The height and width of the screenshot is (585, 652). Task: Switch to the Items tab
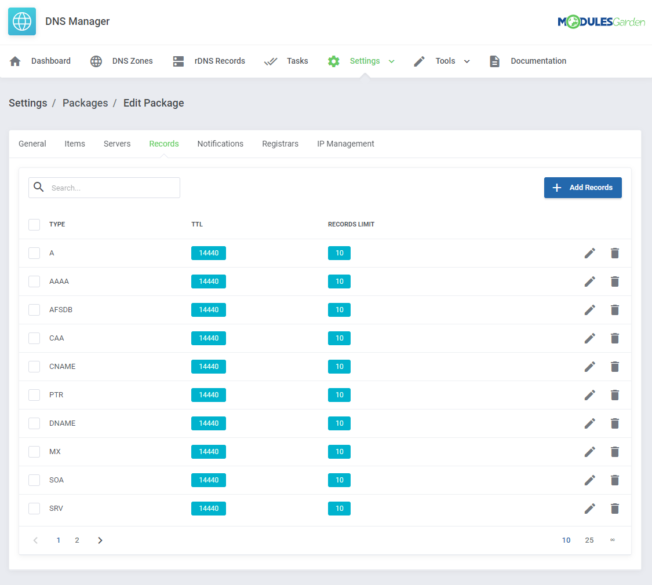(x=75, y=144)
